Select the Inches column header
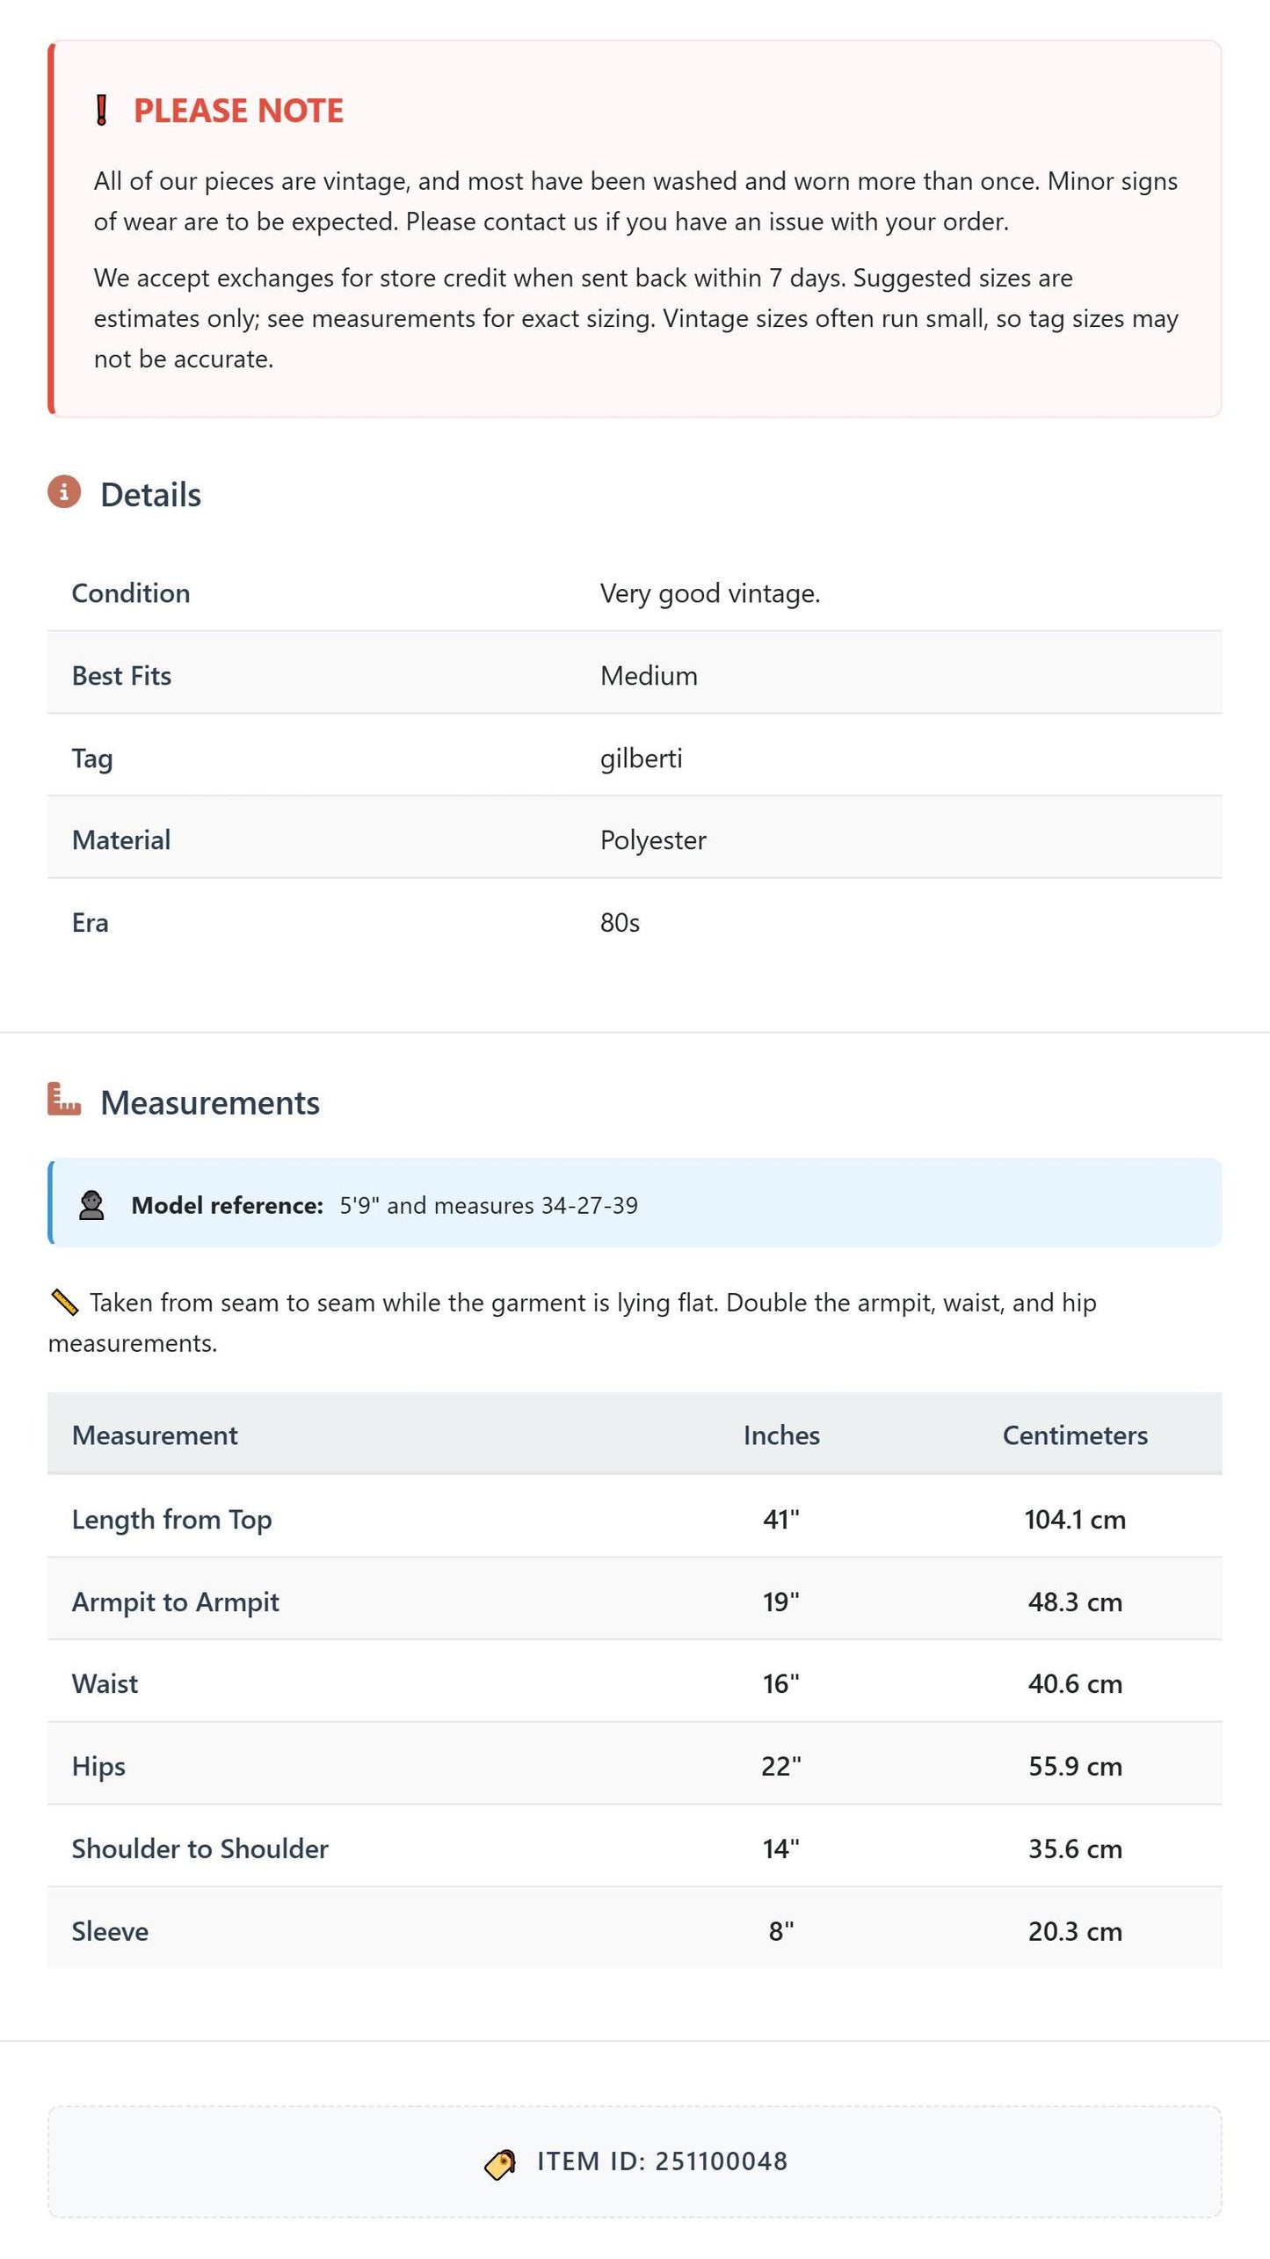The width and height of the screenshot is (1270, 2259). (x=781, y=1435)
